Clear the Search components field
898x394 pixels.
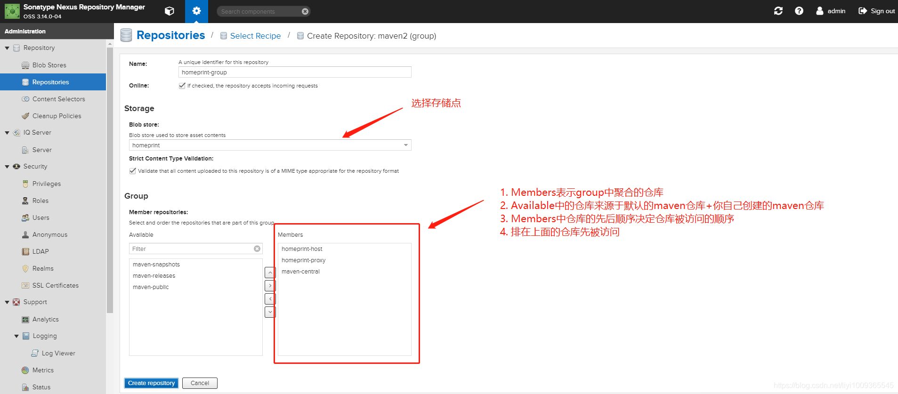click(x=305, y=11)
